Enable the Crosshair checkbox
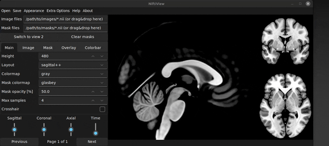Viewport: 329px width, 146px height. 102,109
